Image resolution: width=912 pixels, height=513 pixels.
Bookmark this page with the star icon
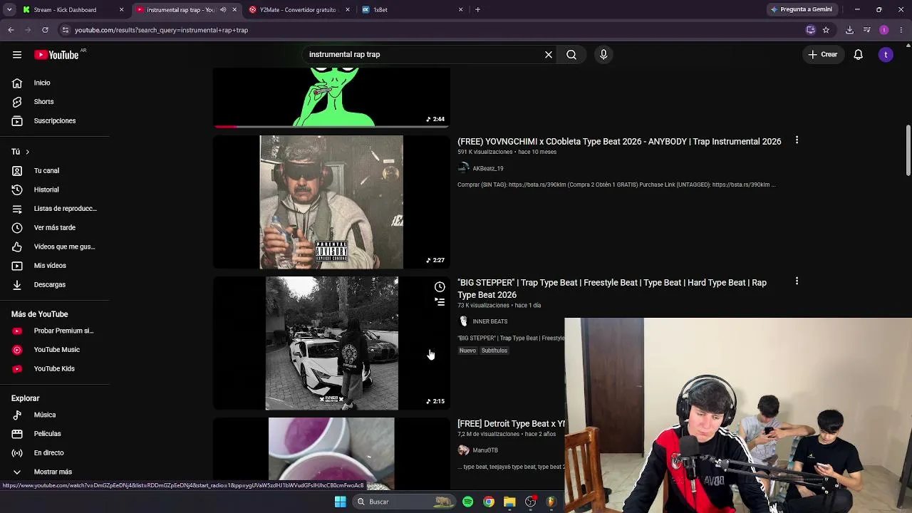(826, 30)
